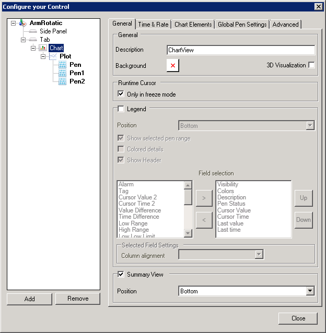
Task: Select the Pen1 item icon
Action: [63, 73]
